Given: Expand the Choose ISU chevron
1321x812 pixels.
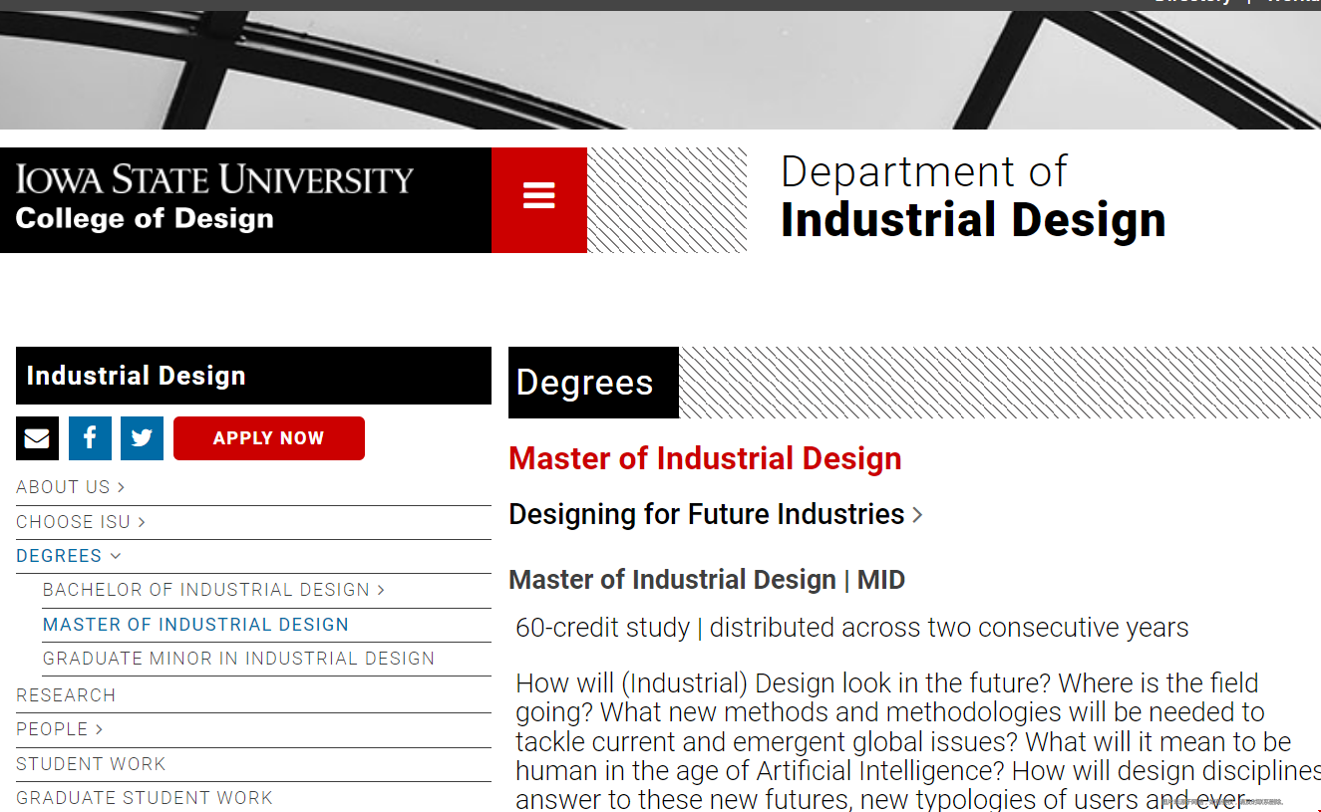Looking at the screenshot, I should pos(142,522).
